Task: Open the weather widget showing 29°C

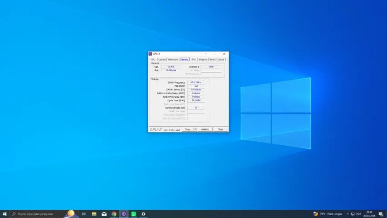Action: coord(327,214)
